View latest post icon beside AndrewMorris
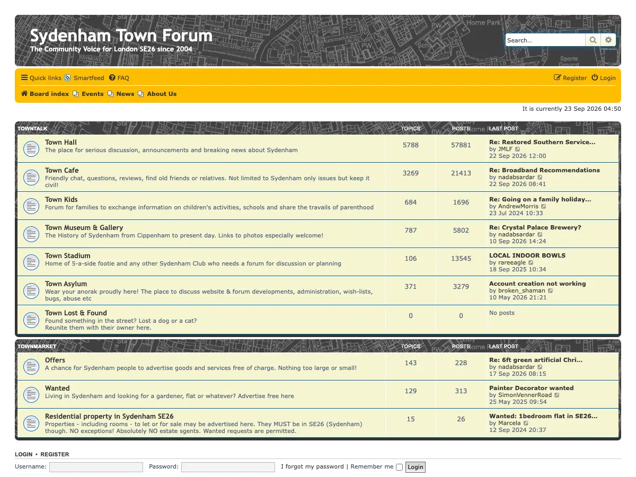The image size is (636, 477). click(x=543, y=207)
